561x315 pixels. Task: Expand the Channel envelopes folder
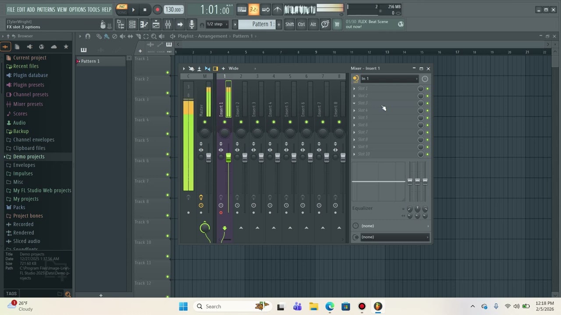34,140
